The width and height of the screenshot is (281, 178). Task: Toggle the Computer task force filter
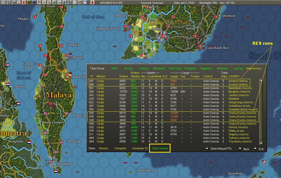click(x=120, y=149)
